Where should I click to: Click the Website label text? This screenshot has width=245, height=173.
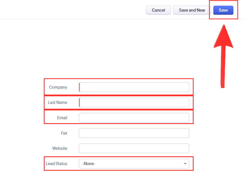(60, 148)
